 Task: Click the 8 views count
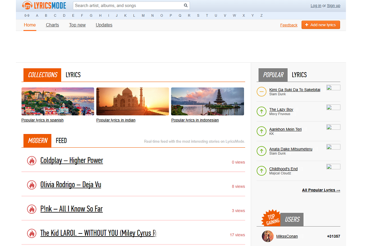(238, 186)
